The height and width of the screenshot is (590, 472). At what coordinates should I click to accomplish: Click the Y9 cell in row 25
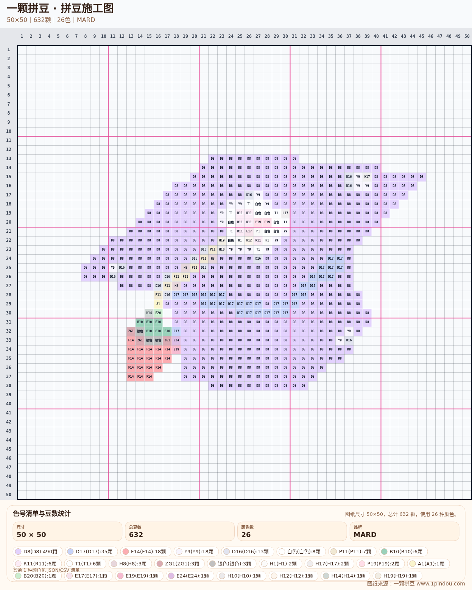tap(113, 268)
